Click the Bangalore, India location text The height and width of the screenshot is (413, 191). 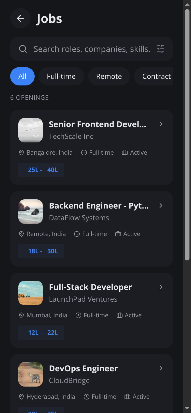click(x=49, y=153)
